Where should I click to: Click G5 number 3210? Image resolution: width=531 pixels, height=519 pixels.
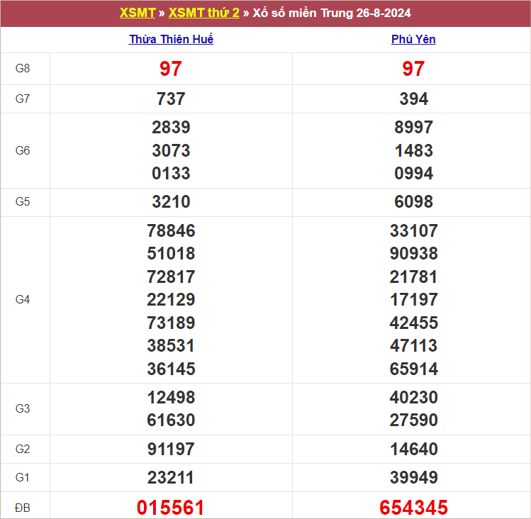click(171, 202)
